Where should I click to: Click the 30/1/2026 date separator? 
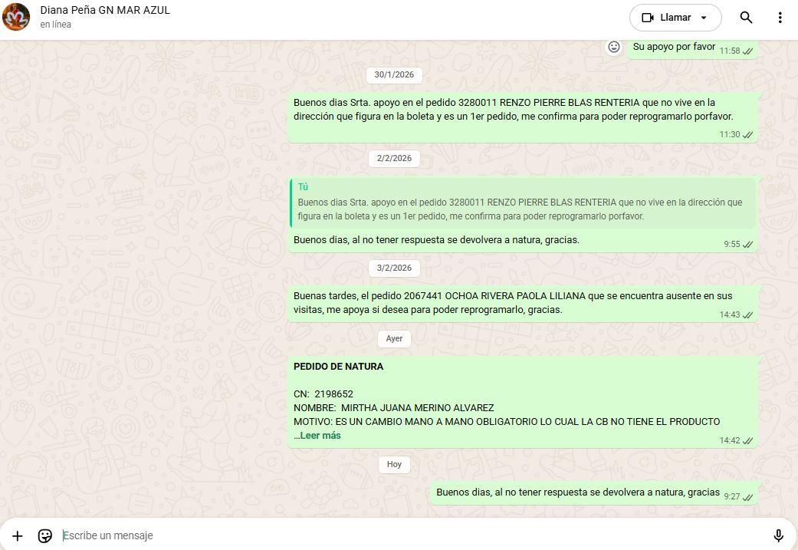click(394, 75)
